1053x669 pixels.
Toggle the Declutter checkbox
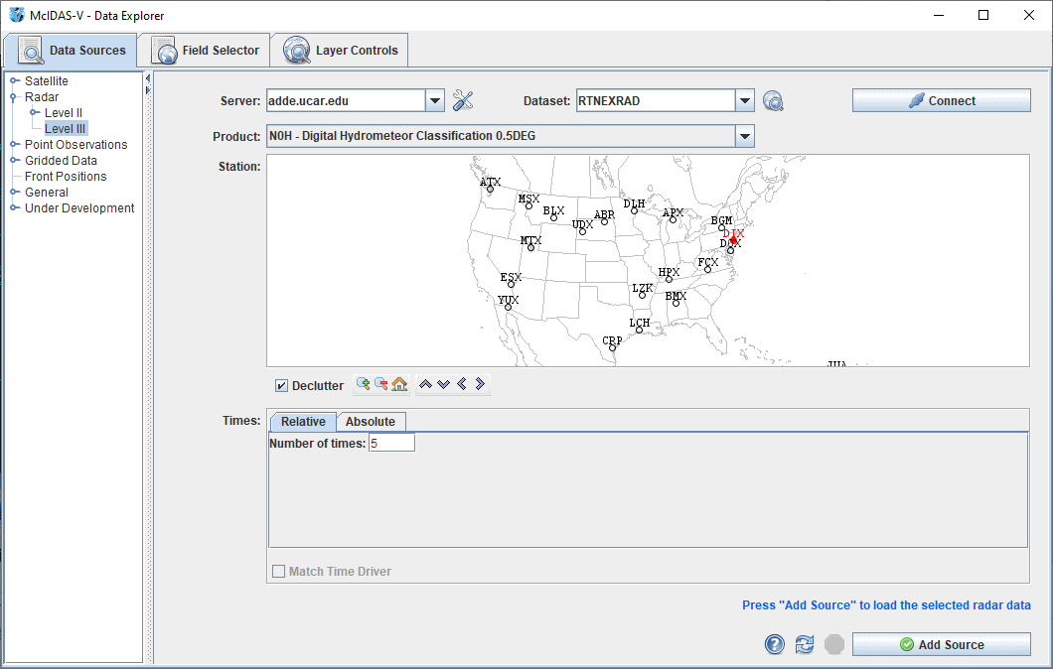[281, 386]
